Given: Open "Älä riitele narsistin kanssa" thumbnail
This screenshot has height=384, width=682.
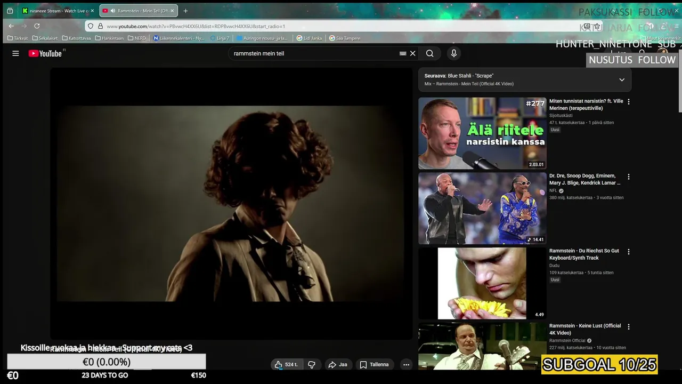Looking at the screenshot, I should click(x=482, y=133).
